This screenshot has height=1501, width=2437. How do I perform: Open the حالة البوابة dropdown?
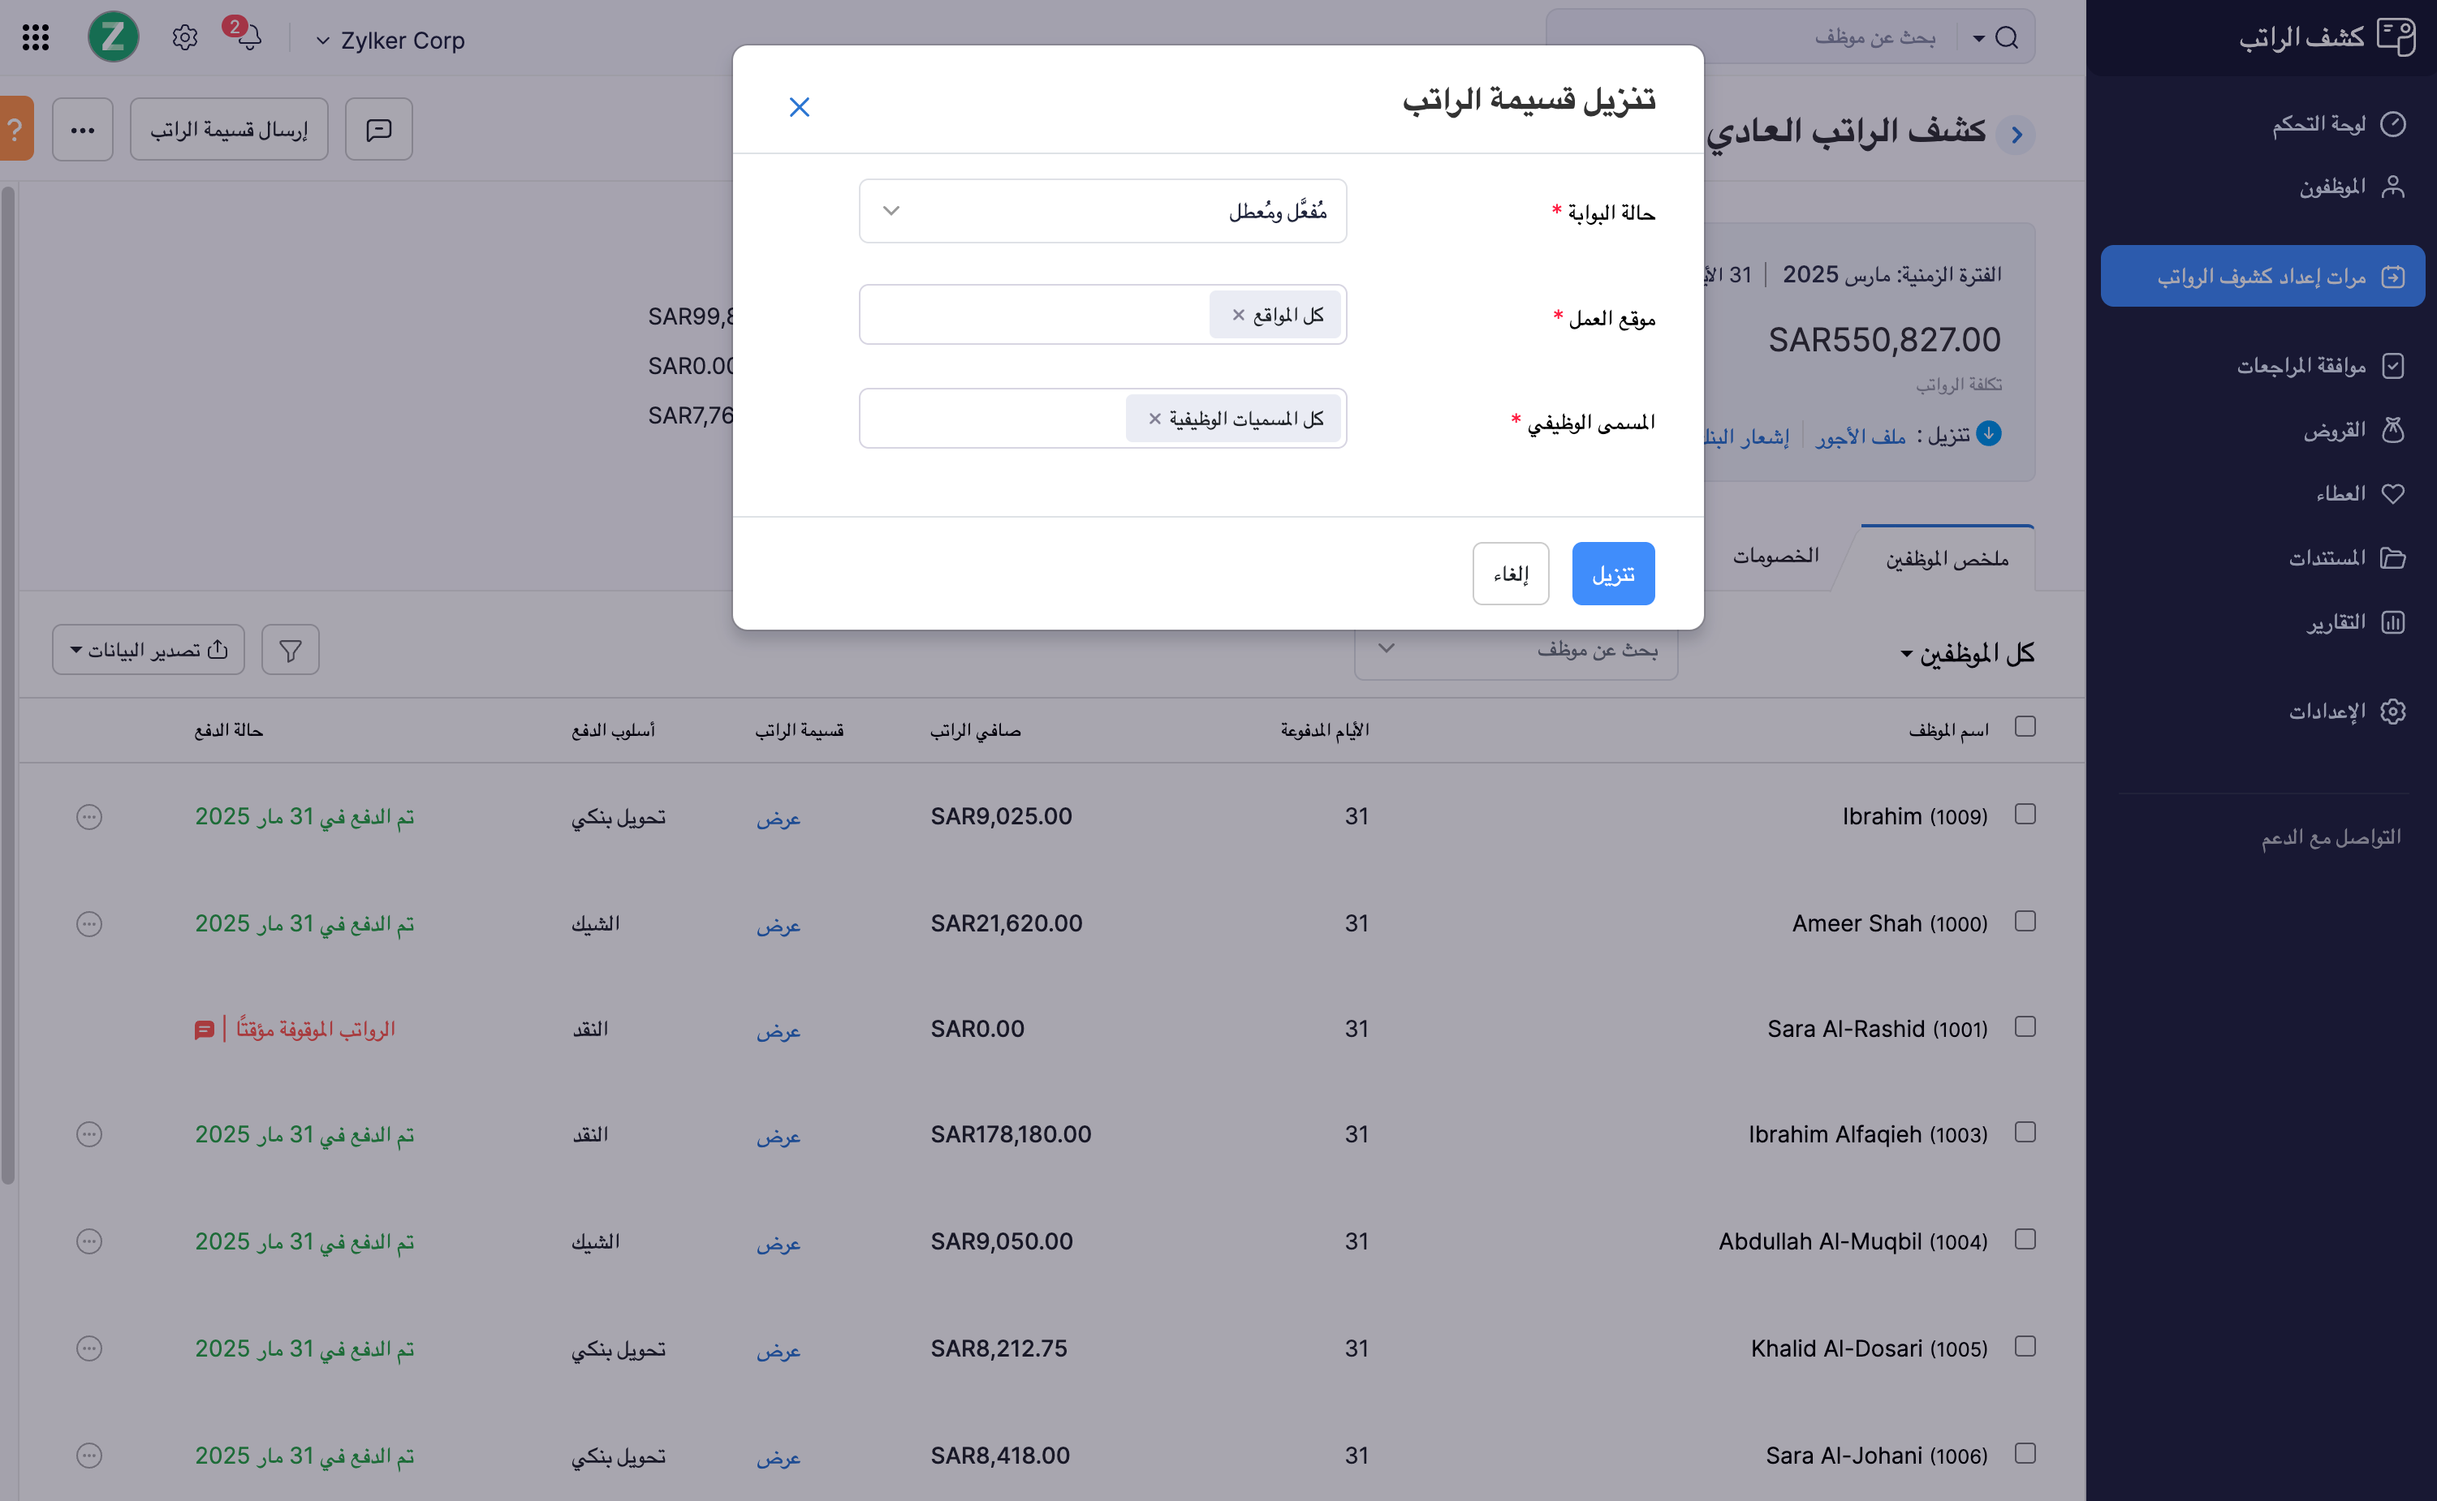[x=1102, y=210]
